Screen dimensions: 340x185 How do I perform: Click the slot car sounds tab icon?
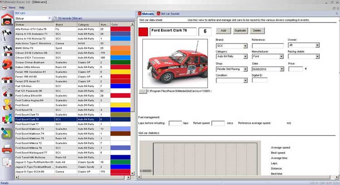pos(157,14)
